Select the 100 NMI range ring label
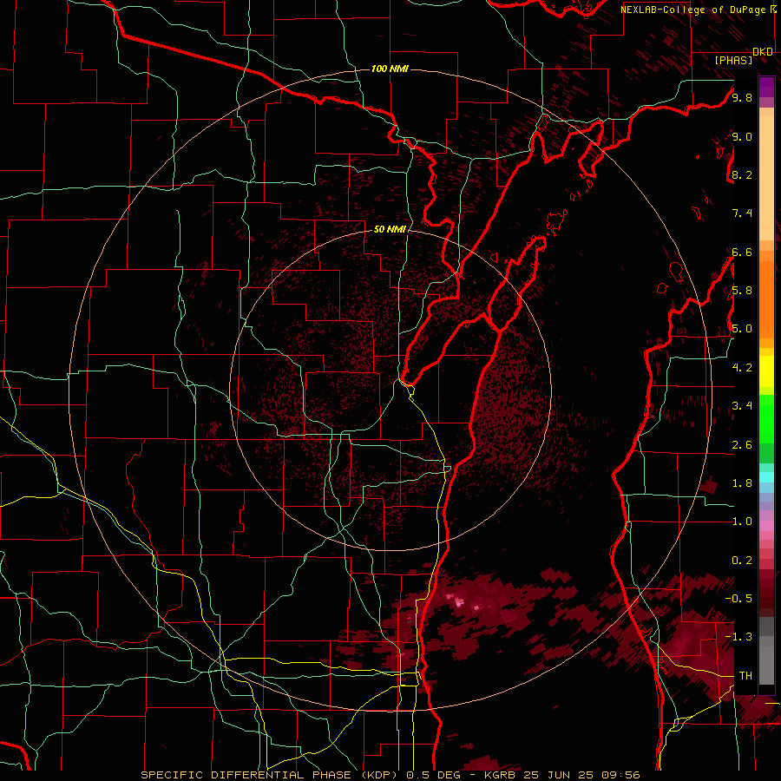The image size is (781, 781). click(x=390, y=69)
